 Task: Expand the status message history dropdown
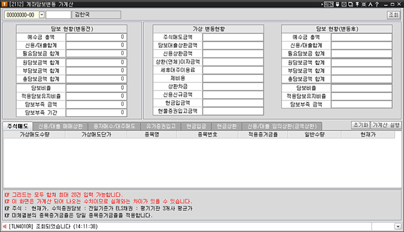point(398,226)
